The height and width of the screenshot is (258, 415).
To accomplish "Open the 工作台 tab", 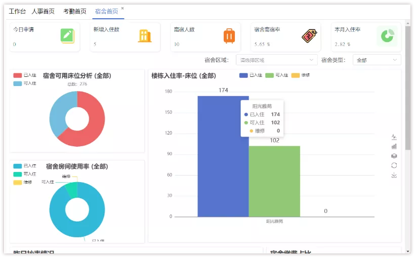I will click(17, 11).
